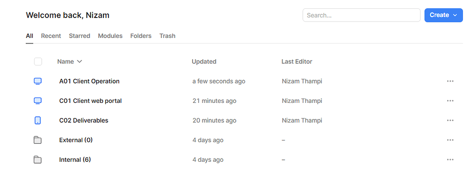The image size is (473, 177).
Task: Open more options menu for C02 Deliverables
Action: pyautogui.click(x=450, y=120)
